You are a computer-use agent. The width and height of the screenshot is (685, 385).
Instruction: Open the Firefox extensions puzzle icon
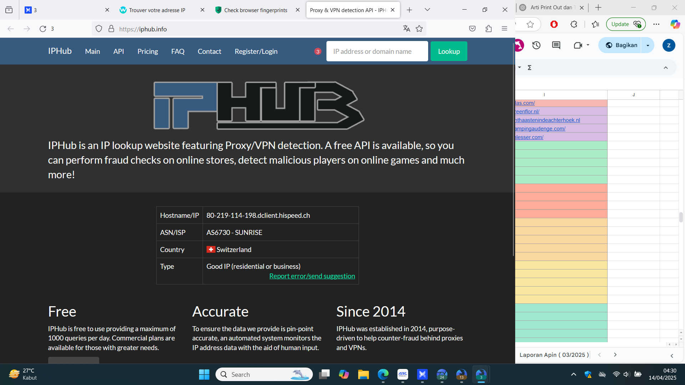488,29
